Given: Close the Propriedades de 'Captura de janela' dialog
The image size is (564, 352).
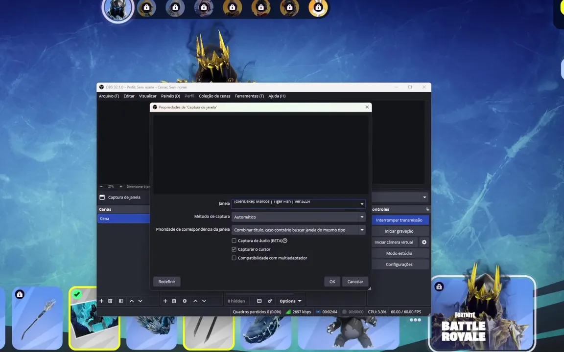Looking at the screenshot, I should [x=367, y=107].
